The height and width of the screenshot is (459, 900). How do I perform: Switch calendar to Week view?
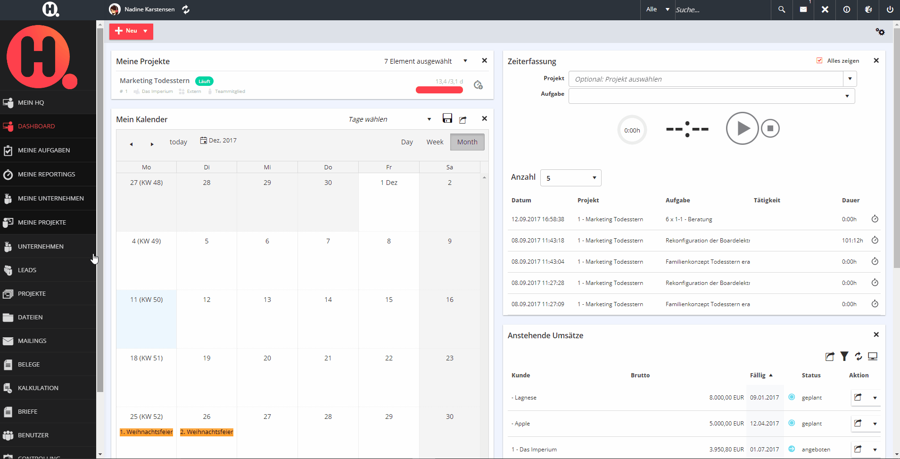pyautogui.click(x=435, y=142)
